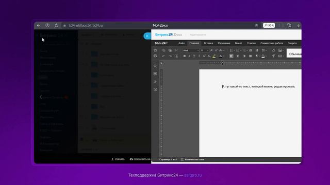Align the paragraph to the right
This screenshot has width=330, height=185.
tap(244, 56)
